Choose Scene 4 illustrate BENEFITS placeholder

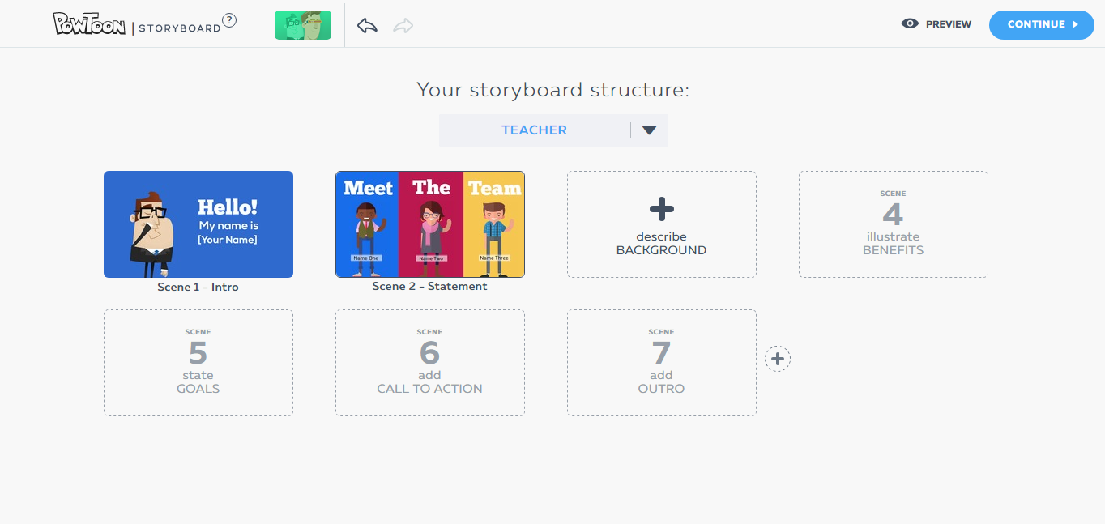click(x=894, y=224)
